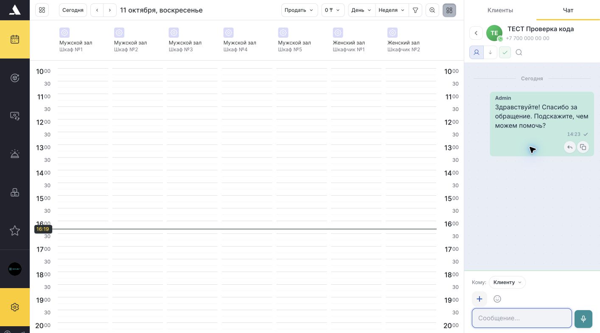Copy the Admin message text
600x333 pixels.
click(583, 147)
